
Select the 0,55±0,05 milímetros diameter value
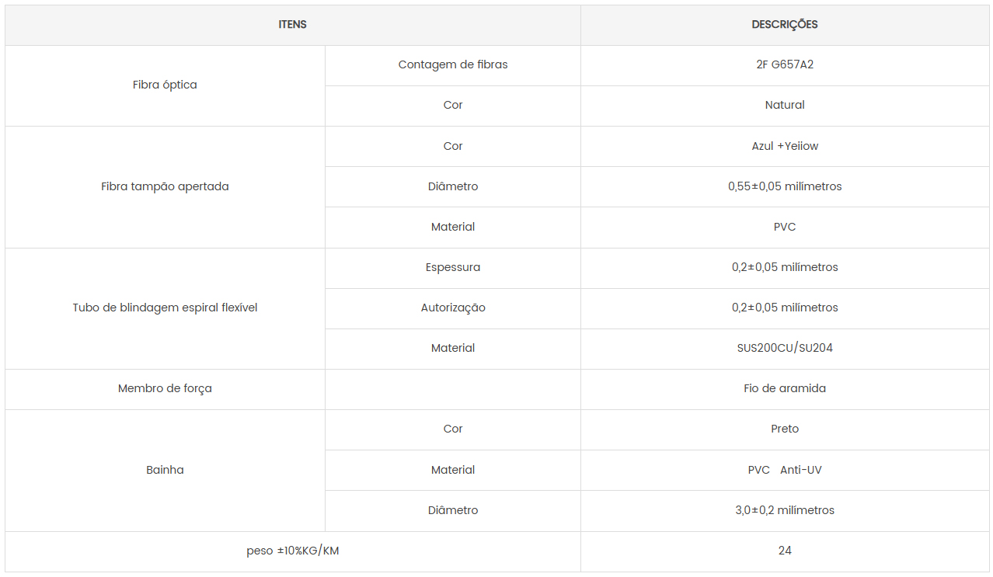click(x=785, y=186)
